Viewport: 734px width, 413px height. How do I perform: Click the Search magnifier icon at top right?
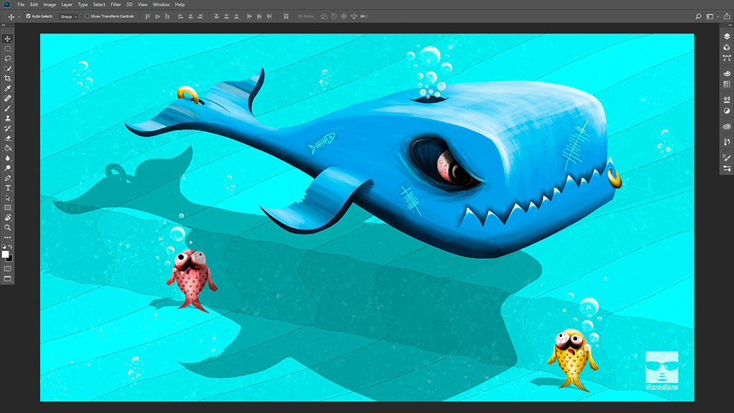[x=698, y=16]
